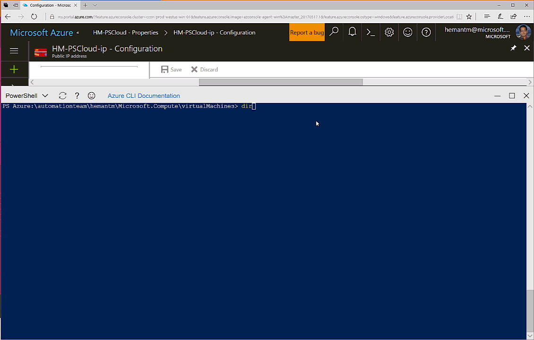Open a new browser tab

tap(85, 5)
